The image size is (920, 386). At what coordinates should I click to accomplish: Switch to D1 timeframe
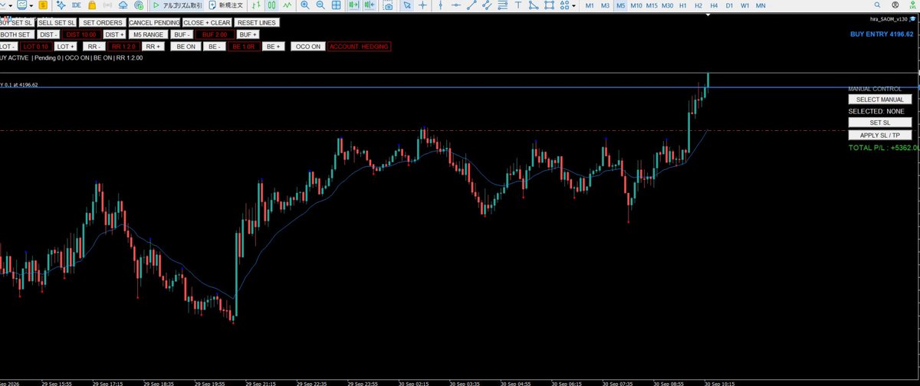pyautogui.click(x=729, y=5)
